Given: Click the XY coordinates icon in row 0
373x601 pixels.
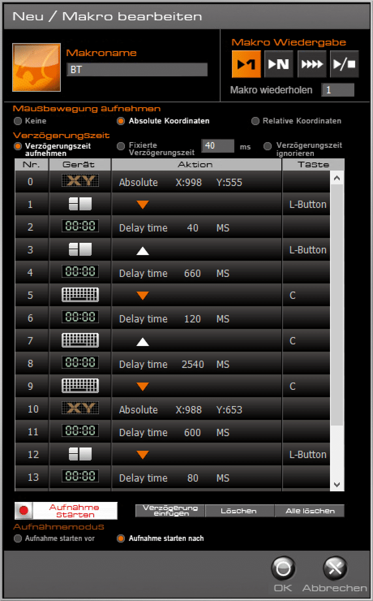Looking at the screenshot, I should tap(80, 181).
